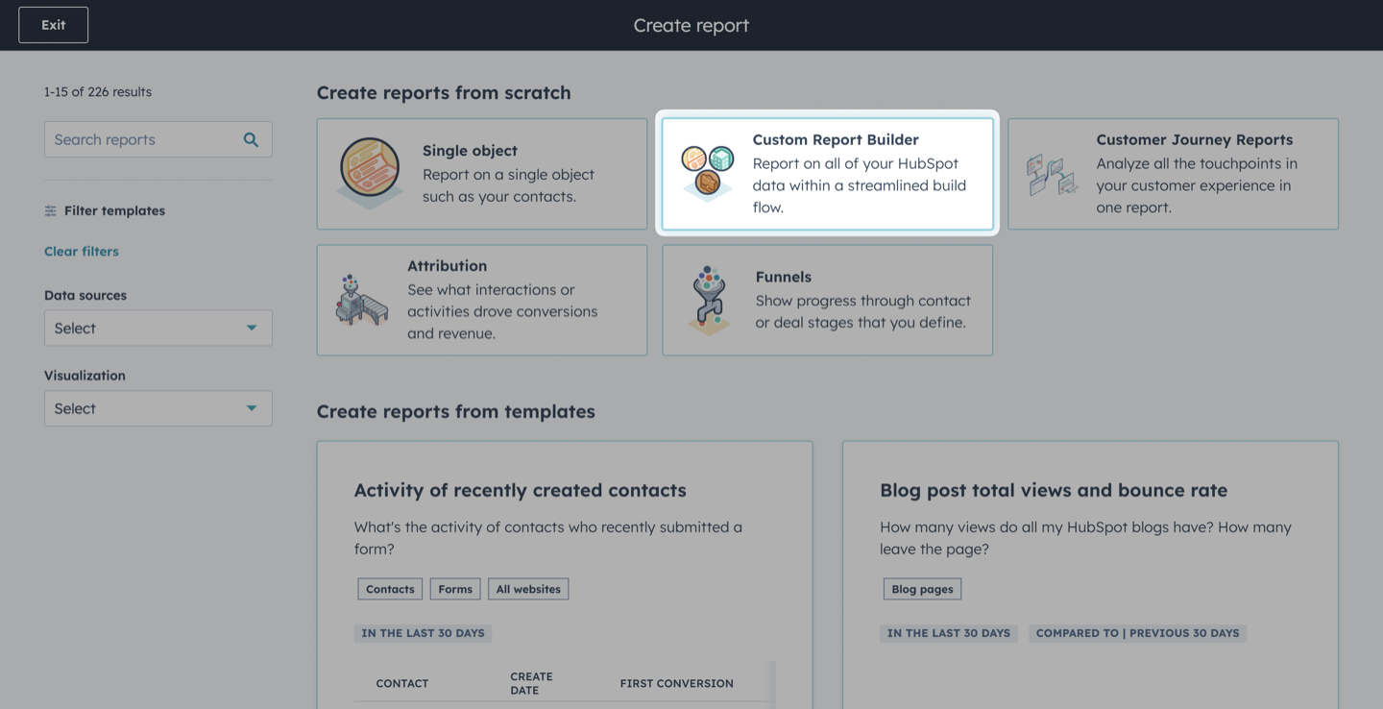Select the All websites tag

(x=528, y=589)
